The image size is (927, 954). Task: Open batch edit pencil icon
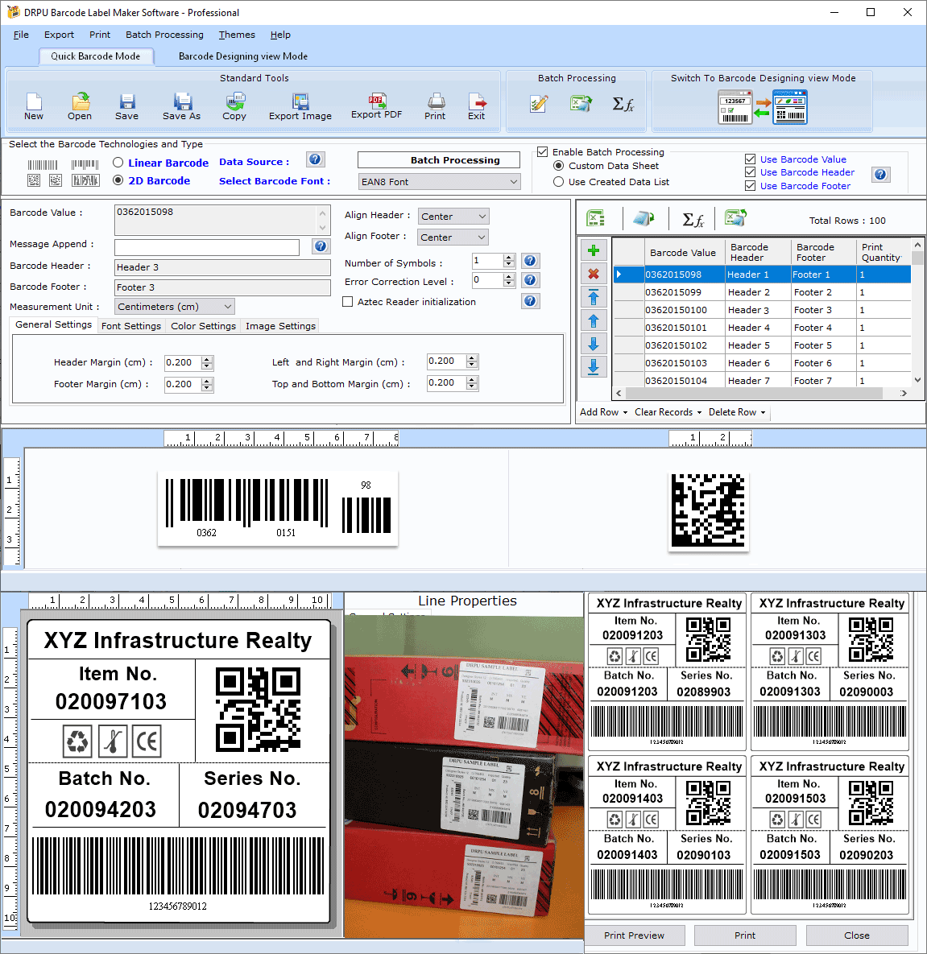(x=539, y=104)
